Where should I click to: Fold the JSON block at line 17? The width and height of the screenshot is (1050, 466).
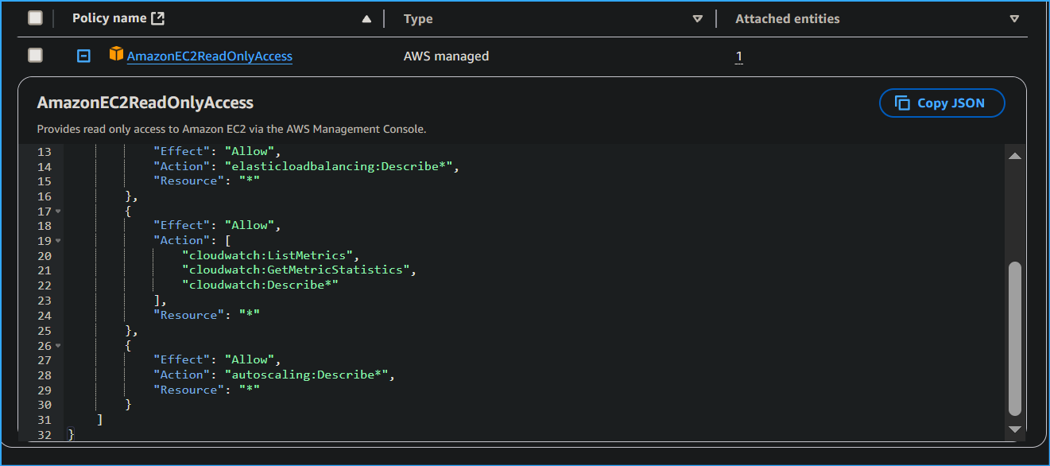pyautogui.click(x=59, y=212)
